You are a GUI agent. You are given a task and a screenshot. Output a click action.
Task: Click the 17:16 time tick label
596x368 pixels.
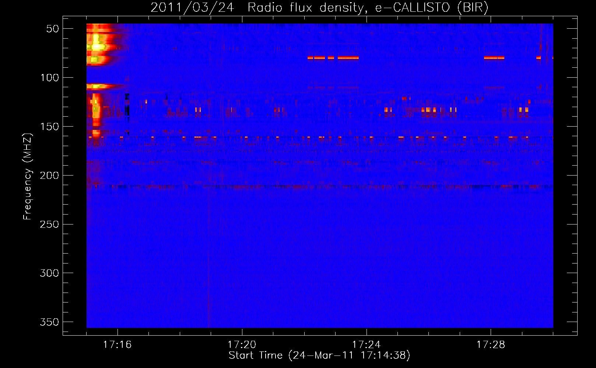(118, 344)
